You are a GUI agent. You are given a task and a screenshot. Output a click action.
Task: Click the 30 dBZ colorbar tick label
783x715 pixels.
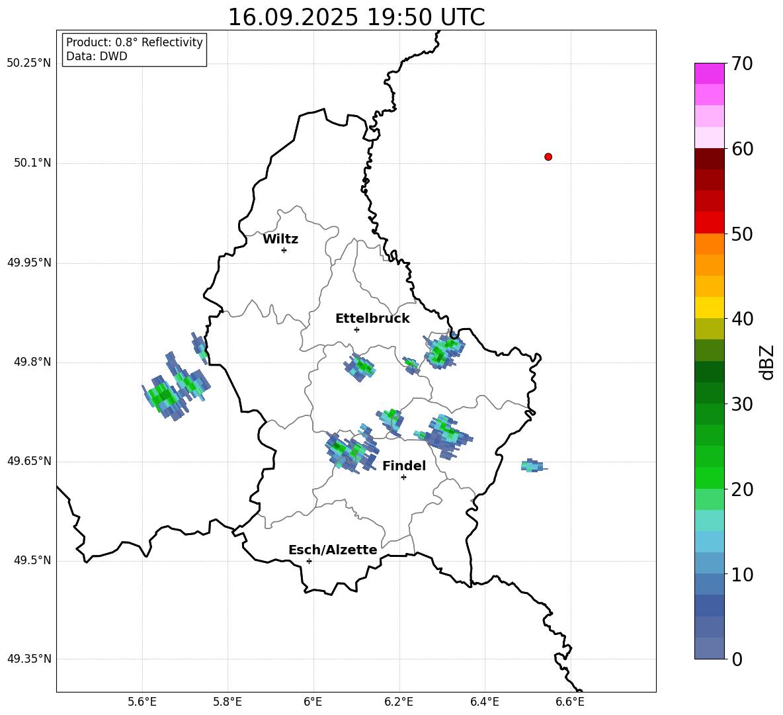point(742,404)
